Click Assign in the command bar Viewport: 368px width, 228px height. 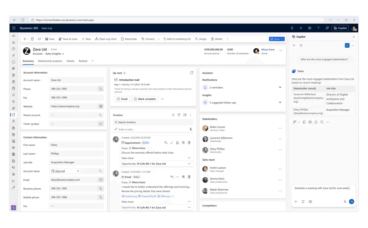pyautogui.click(x=201, y=39)
